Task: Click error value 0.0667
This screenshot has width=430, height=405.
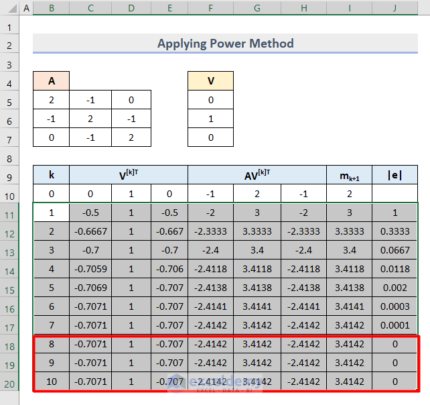Action: (x=395, y=250)
